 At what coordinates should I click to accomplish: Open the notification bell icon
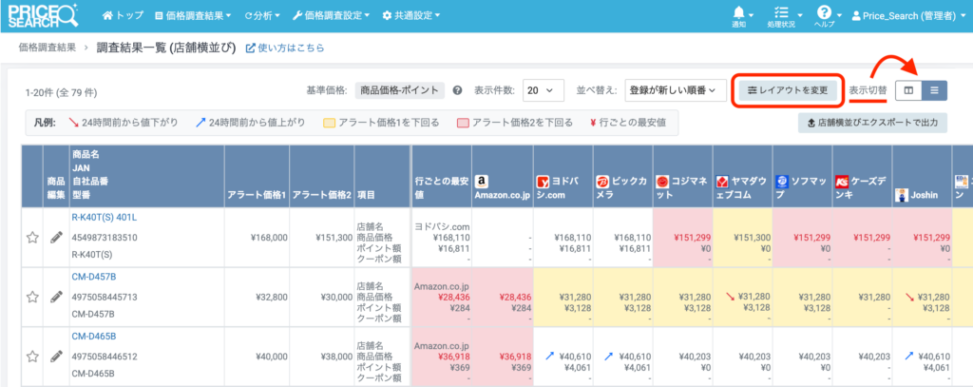coord(739,15)
